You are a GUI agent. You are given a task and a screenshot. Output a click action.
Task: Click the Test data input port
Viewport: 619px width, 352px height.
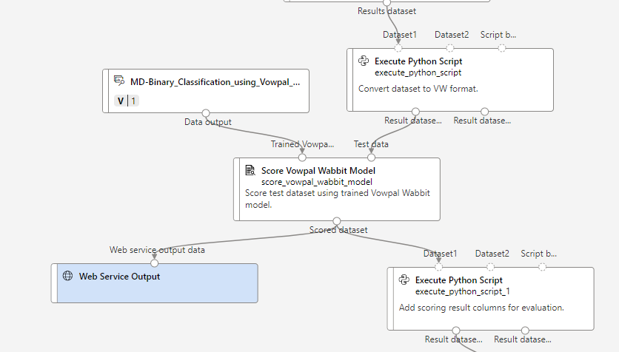click(372, 157)
